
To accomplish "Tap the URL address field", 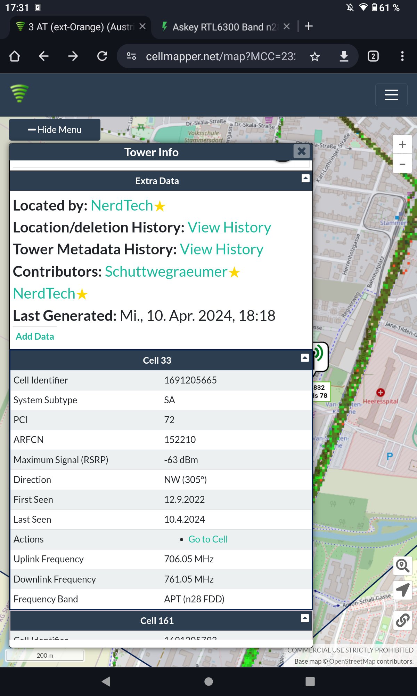I will coord(220,56).
